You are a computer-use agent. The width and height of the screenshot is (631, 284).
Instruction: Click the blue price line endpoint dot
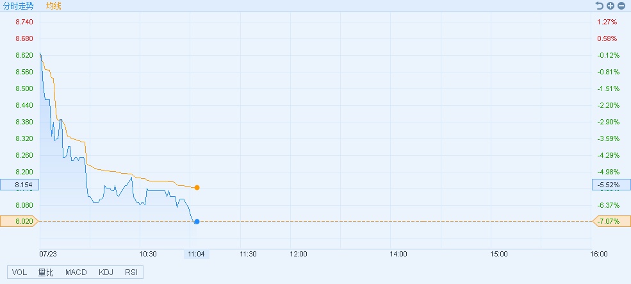197,222
